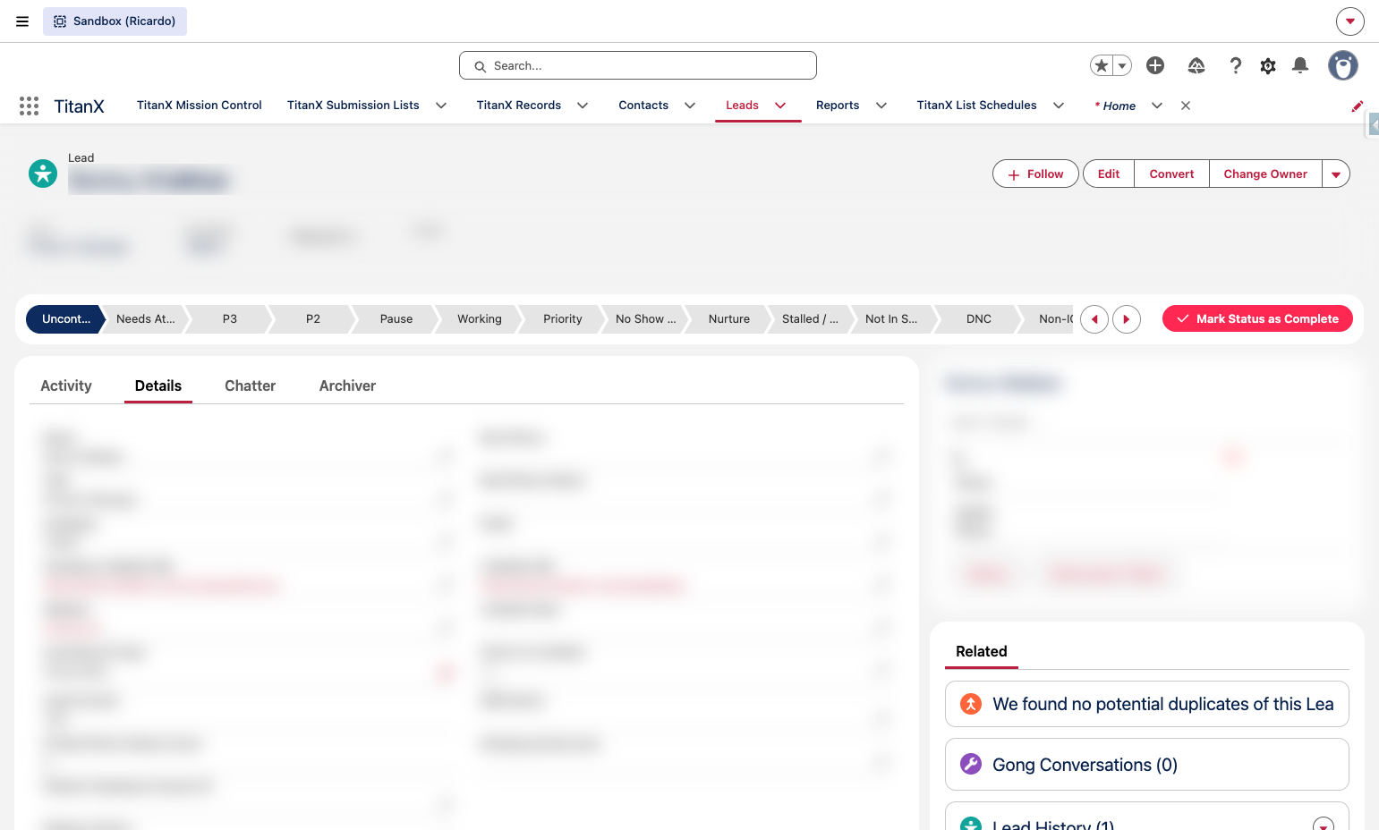Viewport: 1379px width, 830px height.
Task: Open the user profile avatar
Action: click(1342, 65)
